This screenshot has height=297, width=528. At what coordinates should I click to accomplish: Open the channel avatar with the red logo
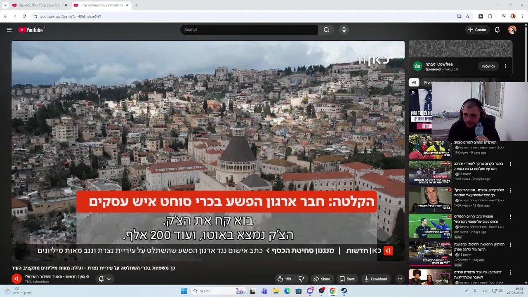(16, 279)
